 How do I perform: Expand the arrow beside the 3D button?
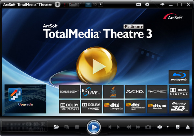[101, 5]
